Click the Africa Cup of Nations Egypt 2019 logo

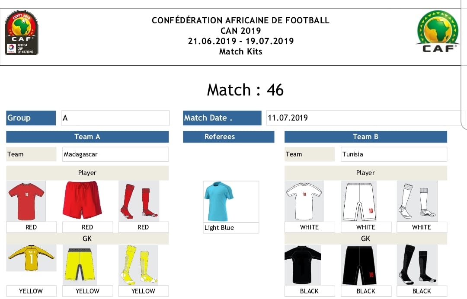pyautogui.click(x=21, y=33)
